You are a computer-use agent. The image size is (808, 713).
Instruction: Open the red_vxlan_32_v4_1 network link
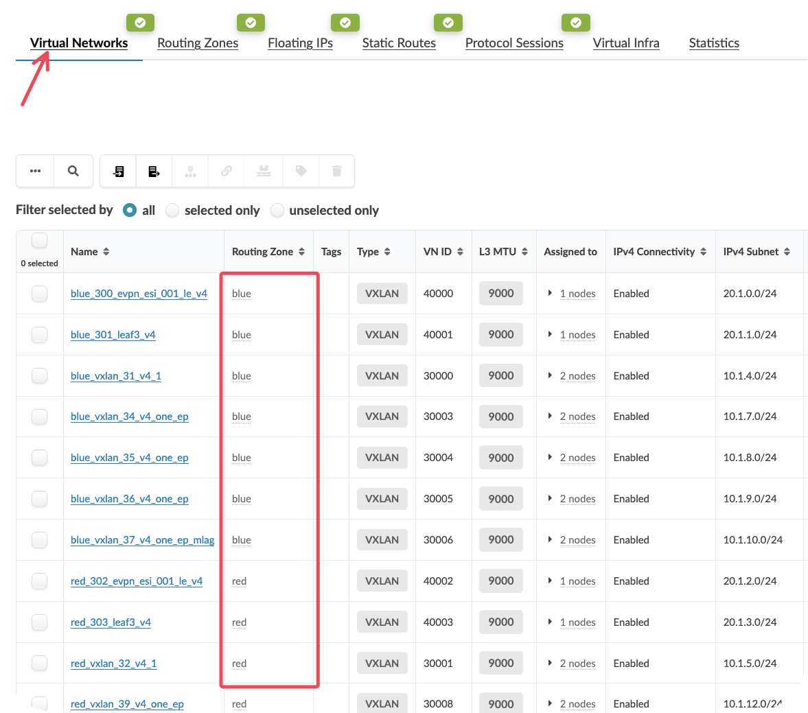[114, 664]
